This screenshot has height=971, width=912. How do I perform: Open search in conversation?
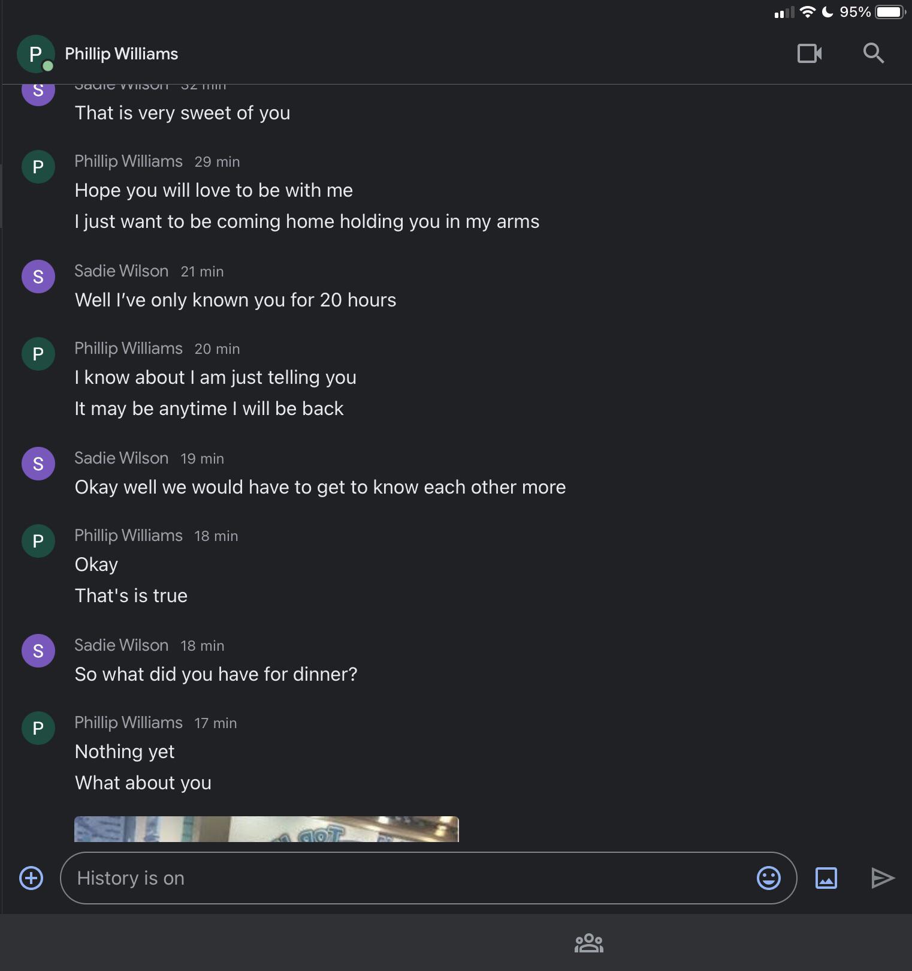(x=873, y=53)
